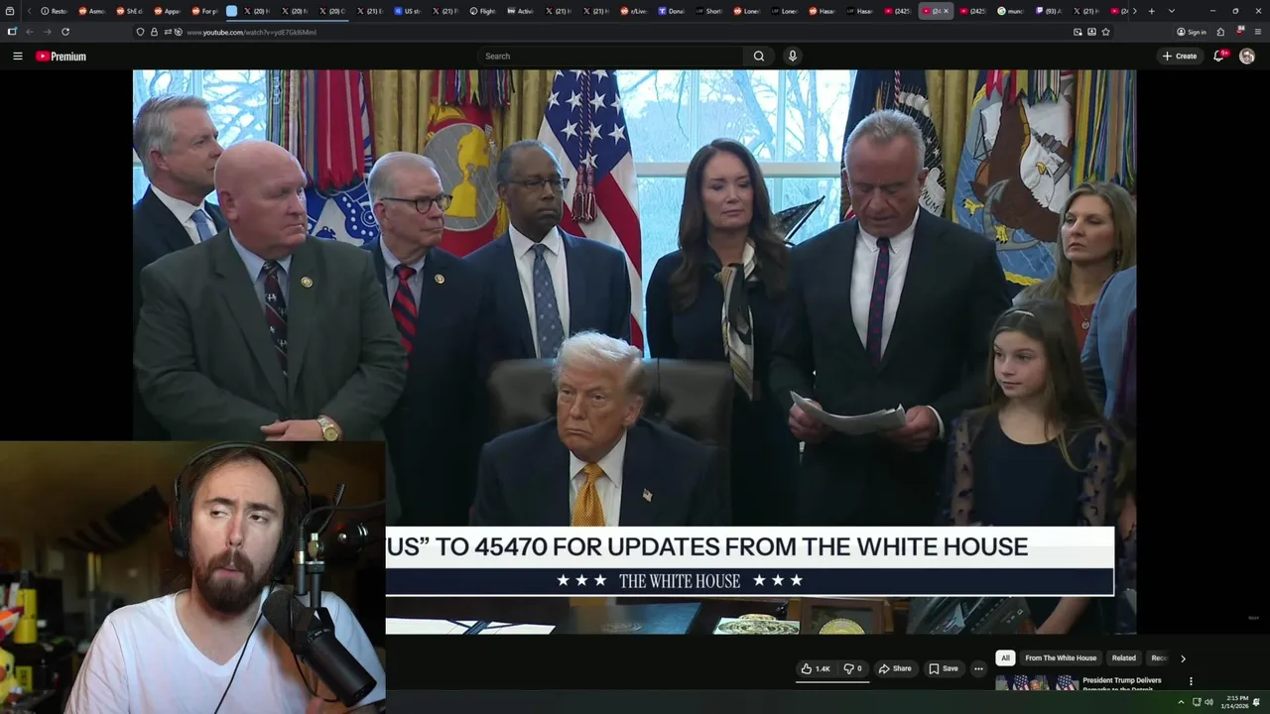Screen dimensions: 1270x714
Task: Open the sidebar toggle at toolbar left
Action: point(12,32)
